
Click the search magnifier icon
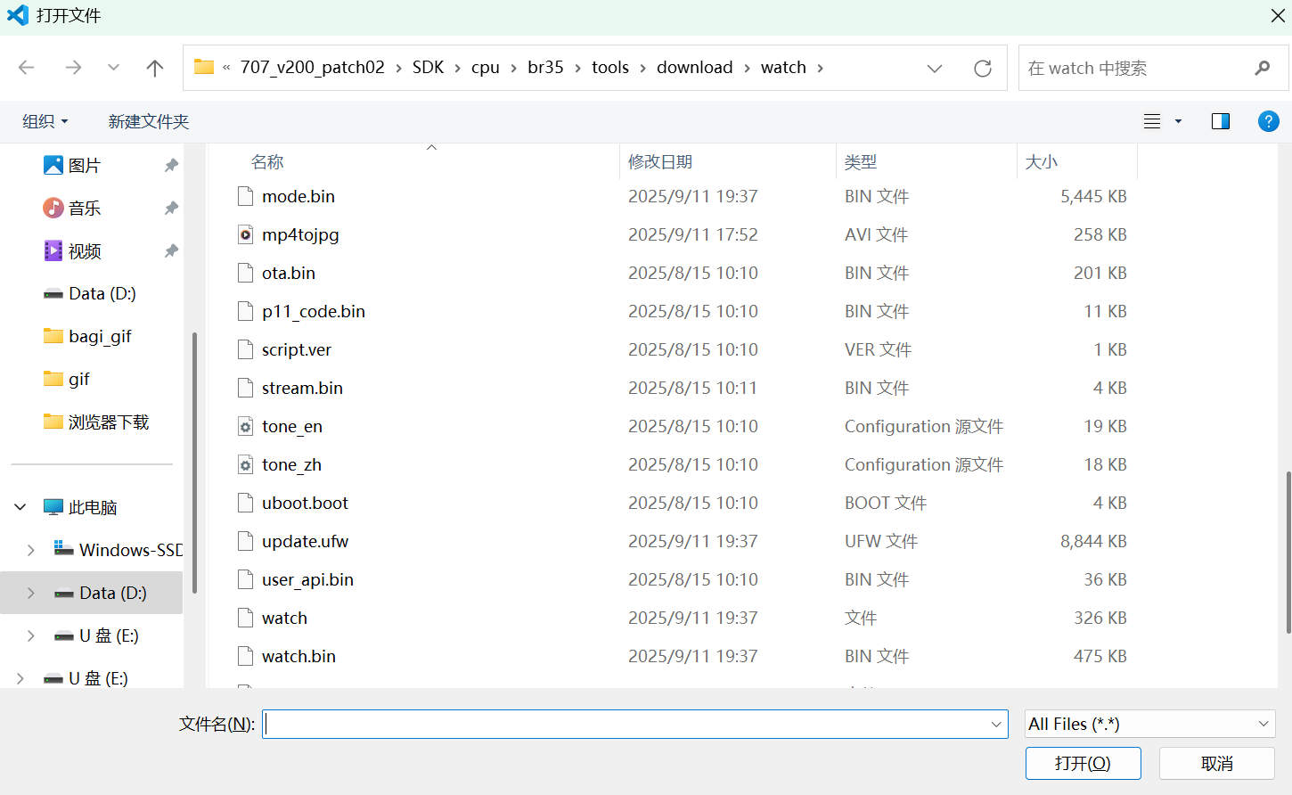coord(1262,68)
